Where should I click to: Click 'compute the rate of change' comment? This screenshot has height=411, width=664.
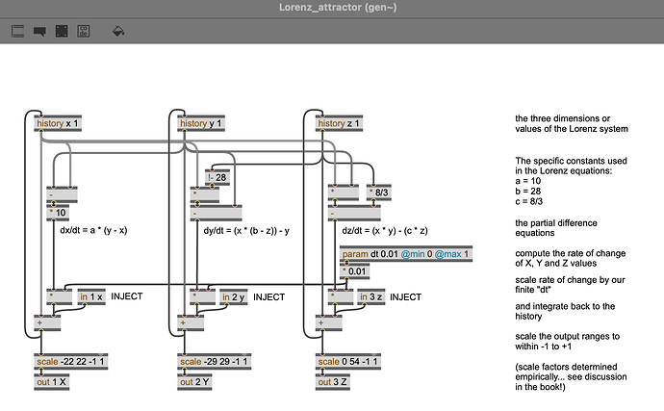coord(570,258)
